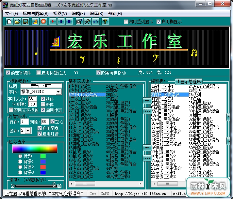This screenshot has width=233, height=199.
Task: Click the 速度 speed slider handle
Action: coord(54,185)
